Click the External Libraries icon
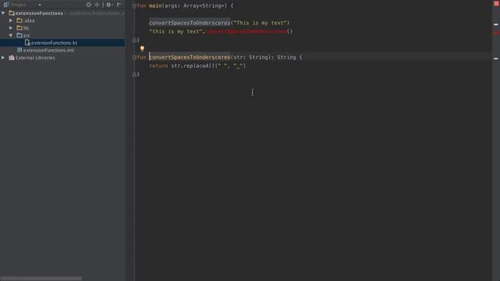 coord(12,58)
